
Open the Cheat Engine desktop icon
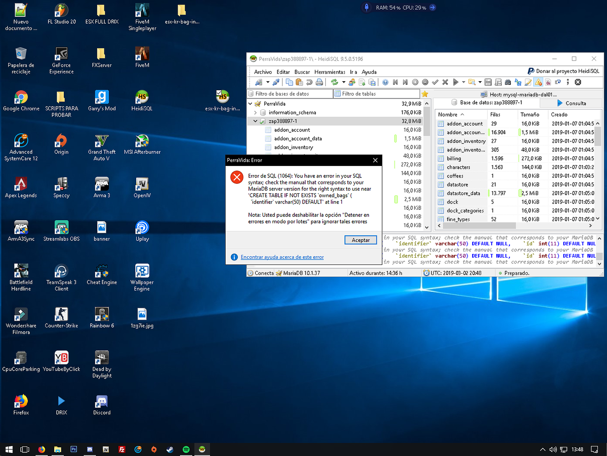click(102, 275)
